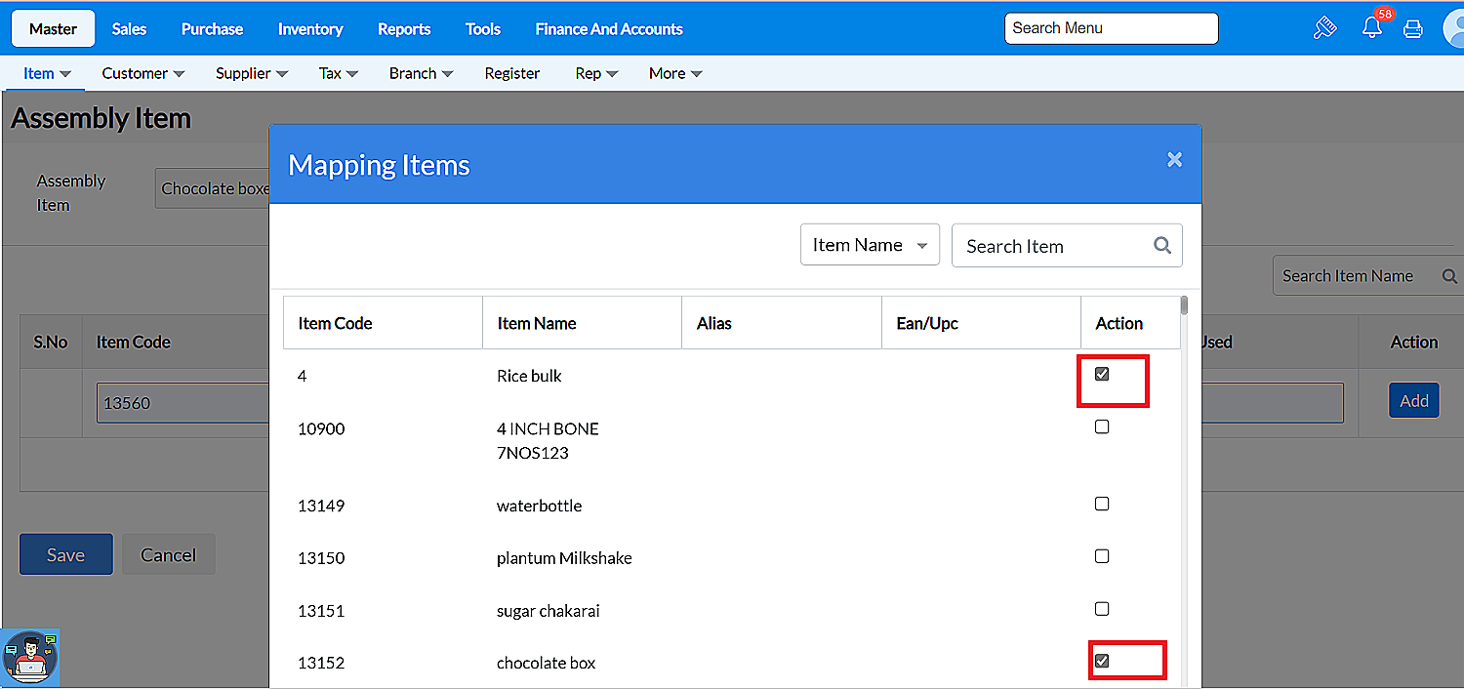1464x689 pixels.
Task: Close the Mapping Items dialog
Action: point(1174,160)
